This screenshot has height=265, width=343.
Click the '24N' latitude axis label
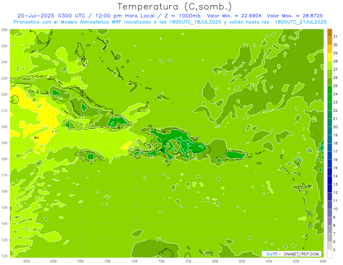point(4,62)
